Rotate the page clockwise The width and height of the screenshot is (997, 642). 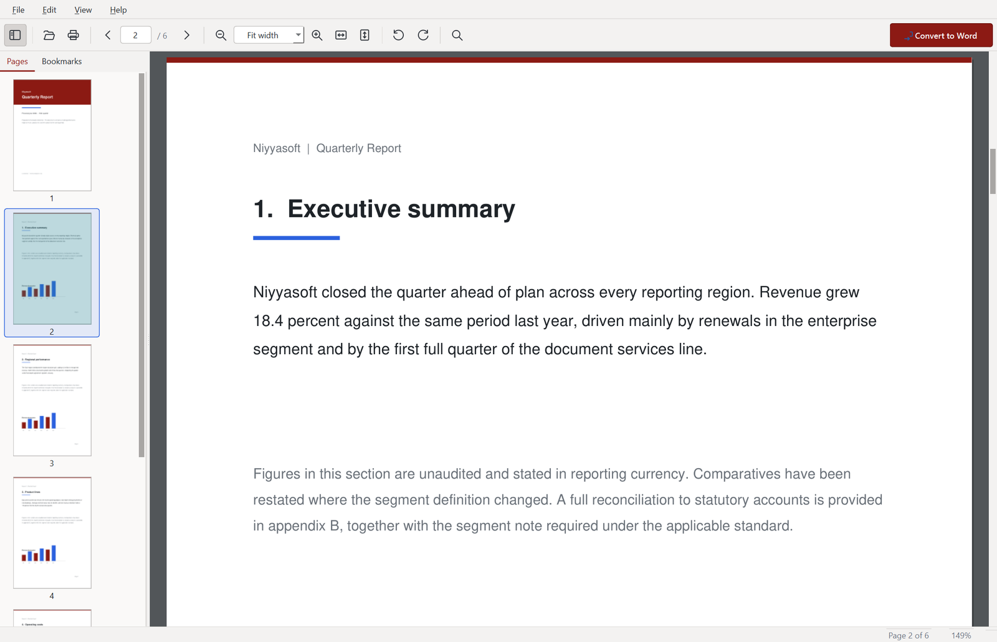click(x=423, y=36)
